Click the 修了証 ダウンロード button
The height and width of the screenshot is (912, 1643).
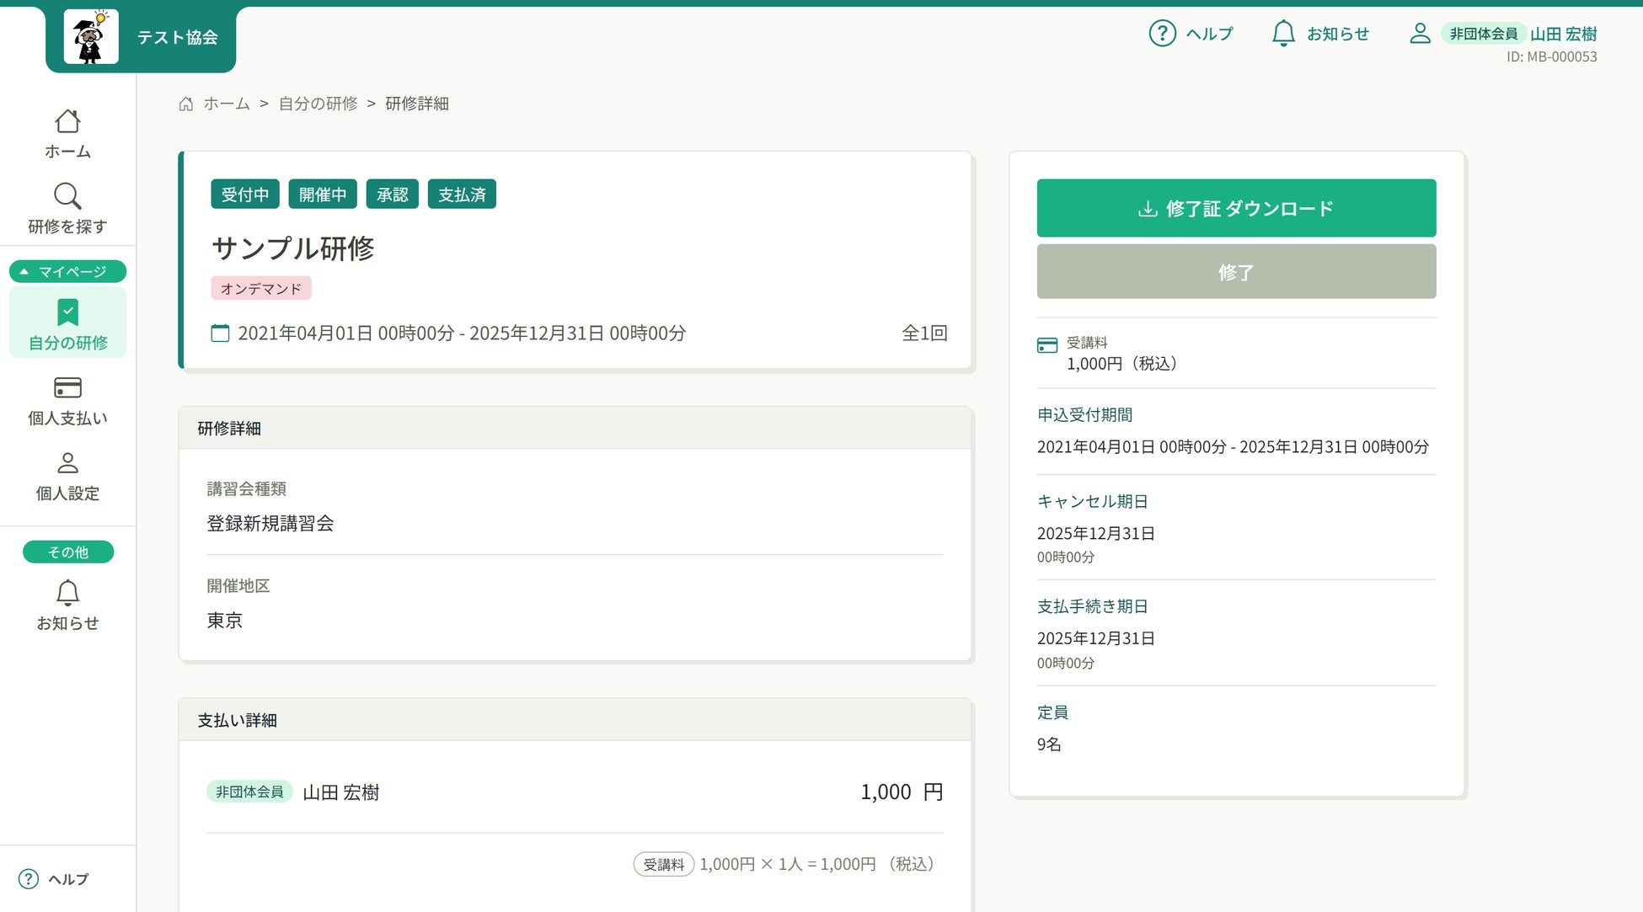pos(1235,208)
